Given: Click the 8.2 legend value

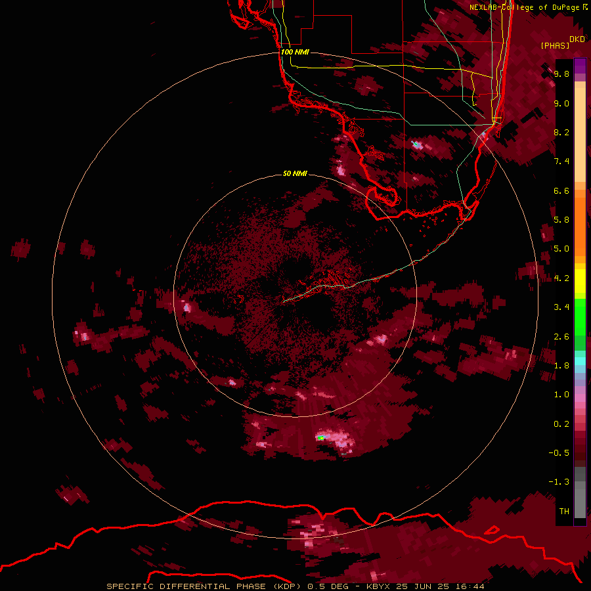Looking at the screenshot, I should [x=561, y=132].
